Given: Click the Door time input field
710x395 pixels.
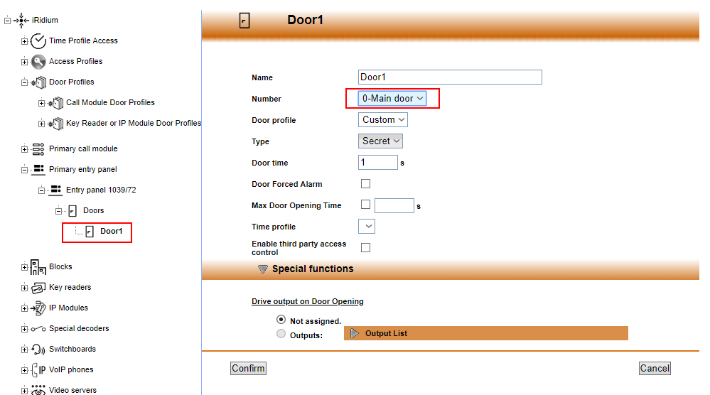Looking at the screenshot, I should [x=378, y=163].
